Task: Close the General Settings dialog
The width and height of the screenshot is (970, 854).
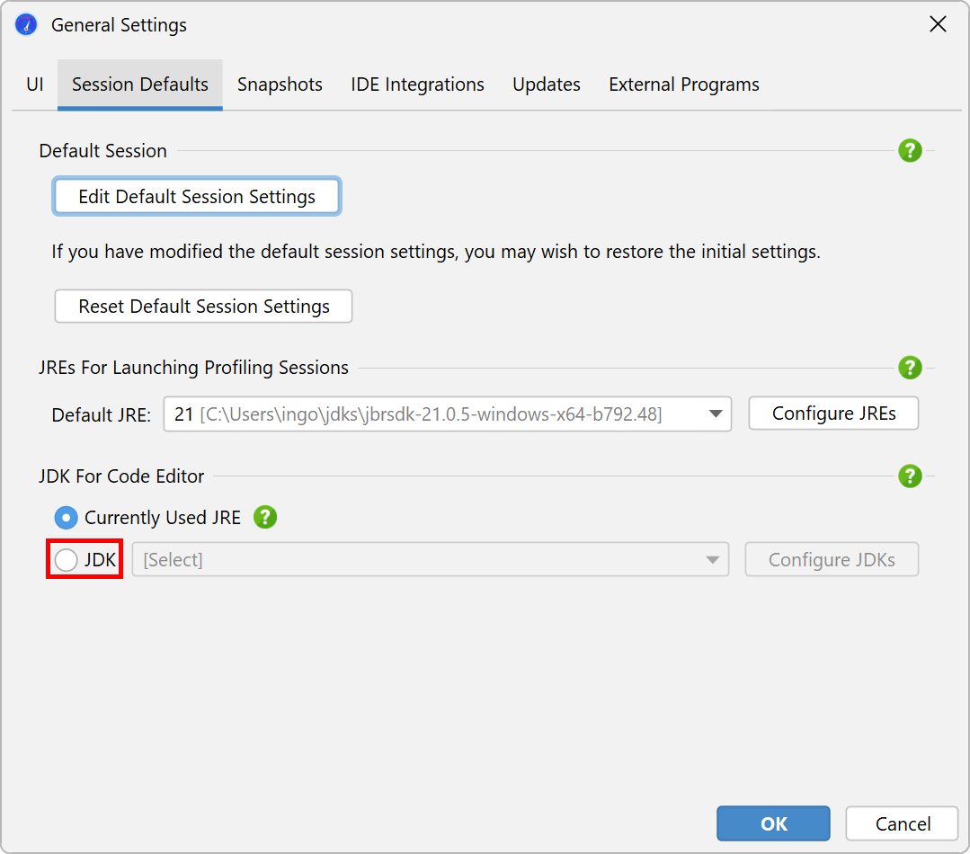Action: click(x=938, y=25)
